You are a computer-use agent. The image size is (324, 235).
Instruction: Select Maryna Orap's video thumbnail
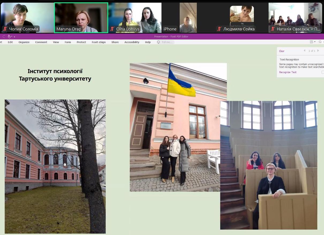tap(81, 18)
